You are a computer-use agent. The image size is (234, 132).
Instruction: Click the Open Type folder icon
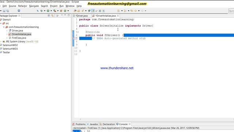point(75,11)
